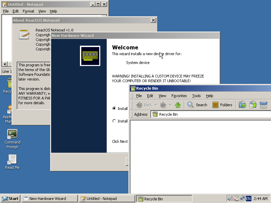Select the Applications Manager desktop icon
The image size is (271, 203).
[7, 114]
